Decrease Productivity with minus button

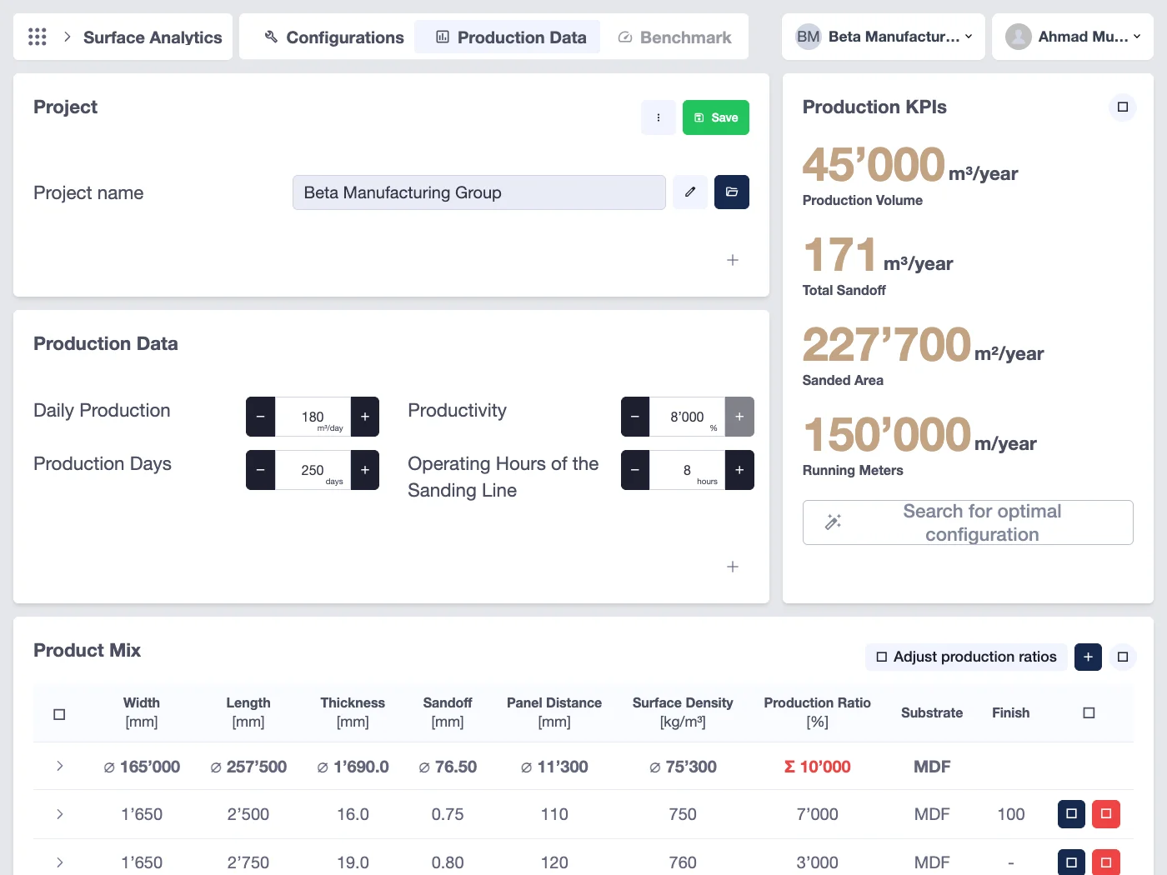pyautogui.click(x=635, y=417)
